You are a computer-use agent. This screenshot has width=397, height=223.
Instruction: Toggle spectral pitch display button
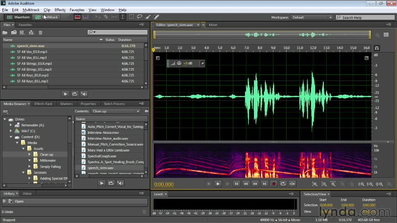click(x=86, y=17)
